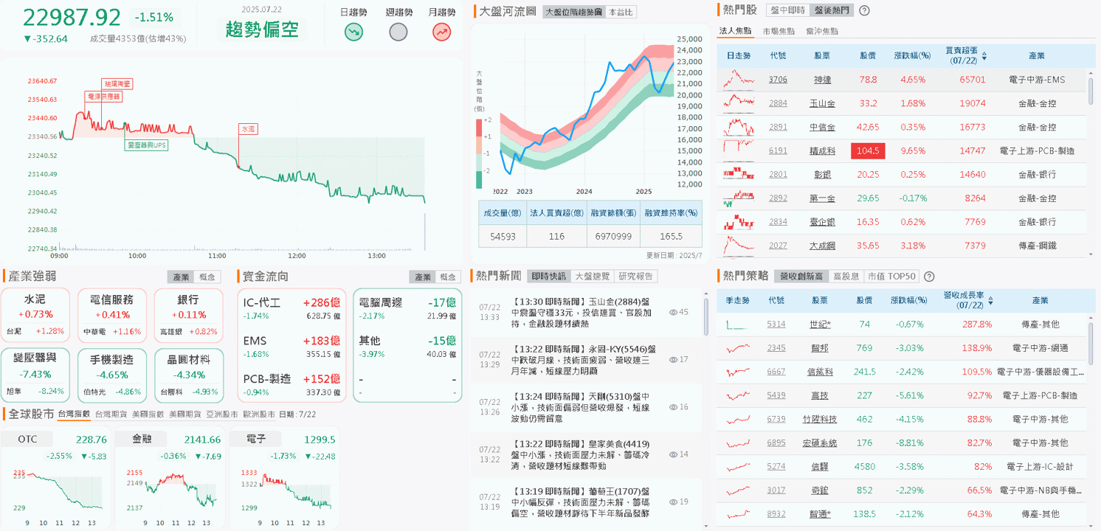1101x531 pixels.
Task: Toggle 資金流向 panel to 概念 view
Action: 449,277
